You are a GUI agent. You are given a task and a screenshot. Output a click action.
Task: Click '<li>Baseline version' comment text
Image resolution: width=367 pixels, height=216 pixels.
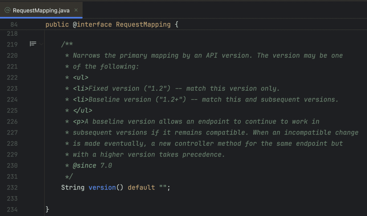tap(112, 100)
